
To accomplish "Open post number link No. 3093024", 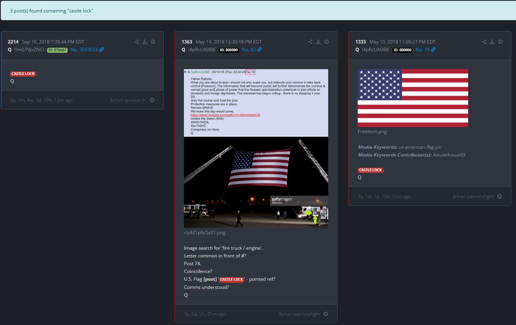I will (84, 50).
